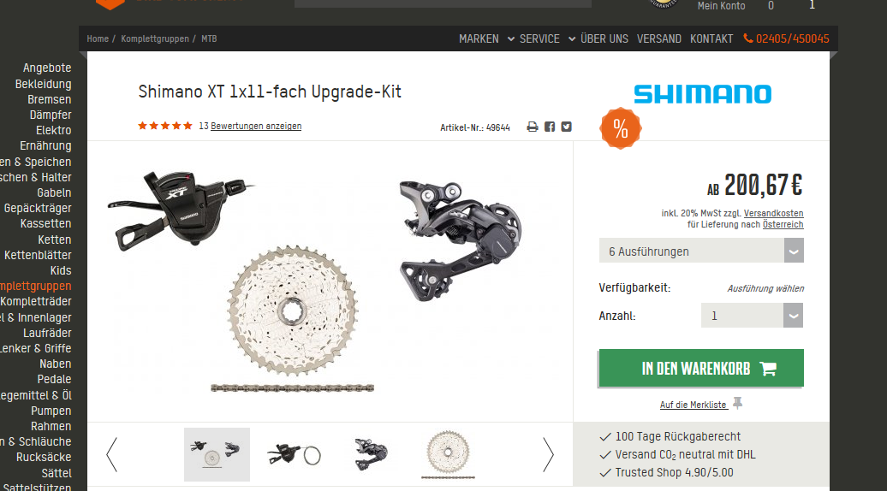Add item with IN DEN WARENKORB button
The width and height of the screenshot is (887, 491).
coord(701,369)
